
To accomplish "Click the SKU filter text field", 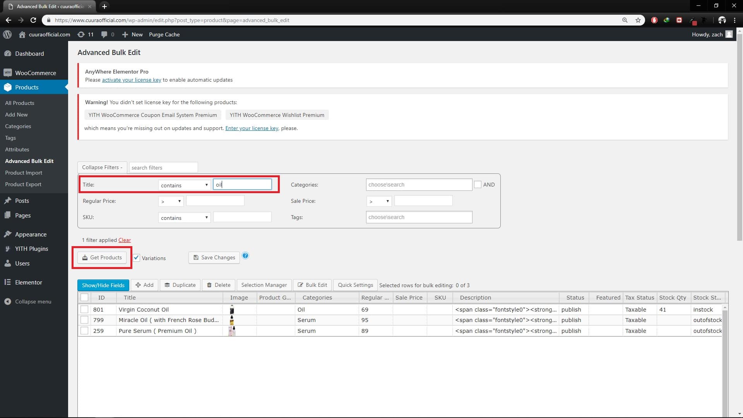I will pyautogui.click(x=242, y=217).
